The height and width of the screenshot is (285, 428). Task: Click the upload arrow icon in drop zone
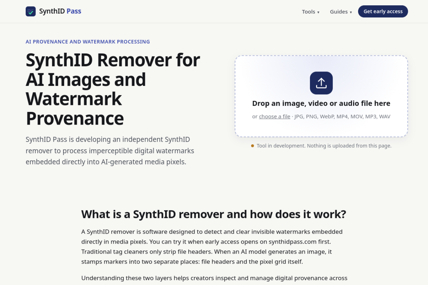click(321, 83)
